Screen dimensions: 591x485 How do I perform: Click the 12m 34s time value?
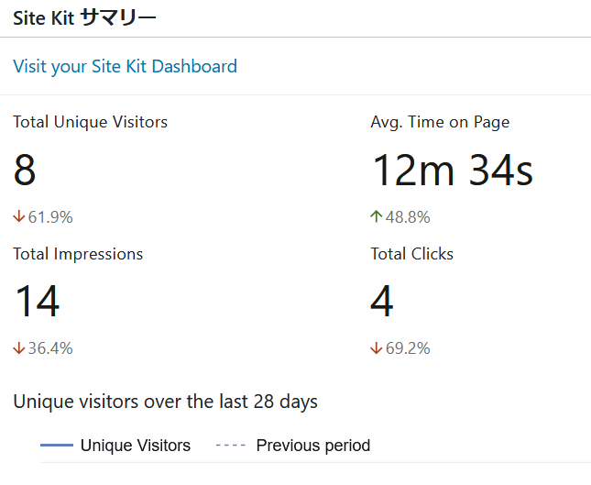pyautogui.click(x=452, y=171)
